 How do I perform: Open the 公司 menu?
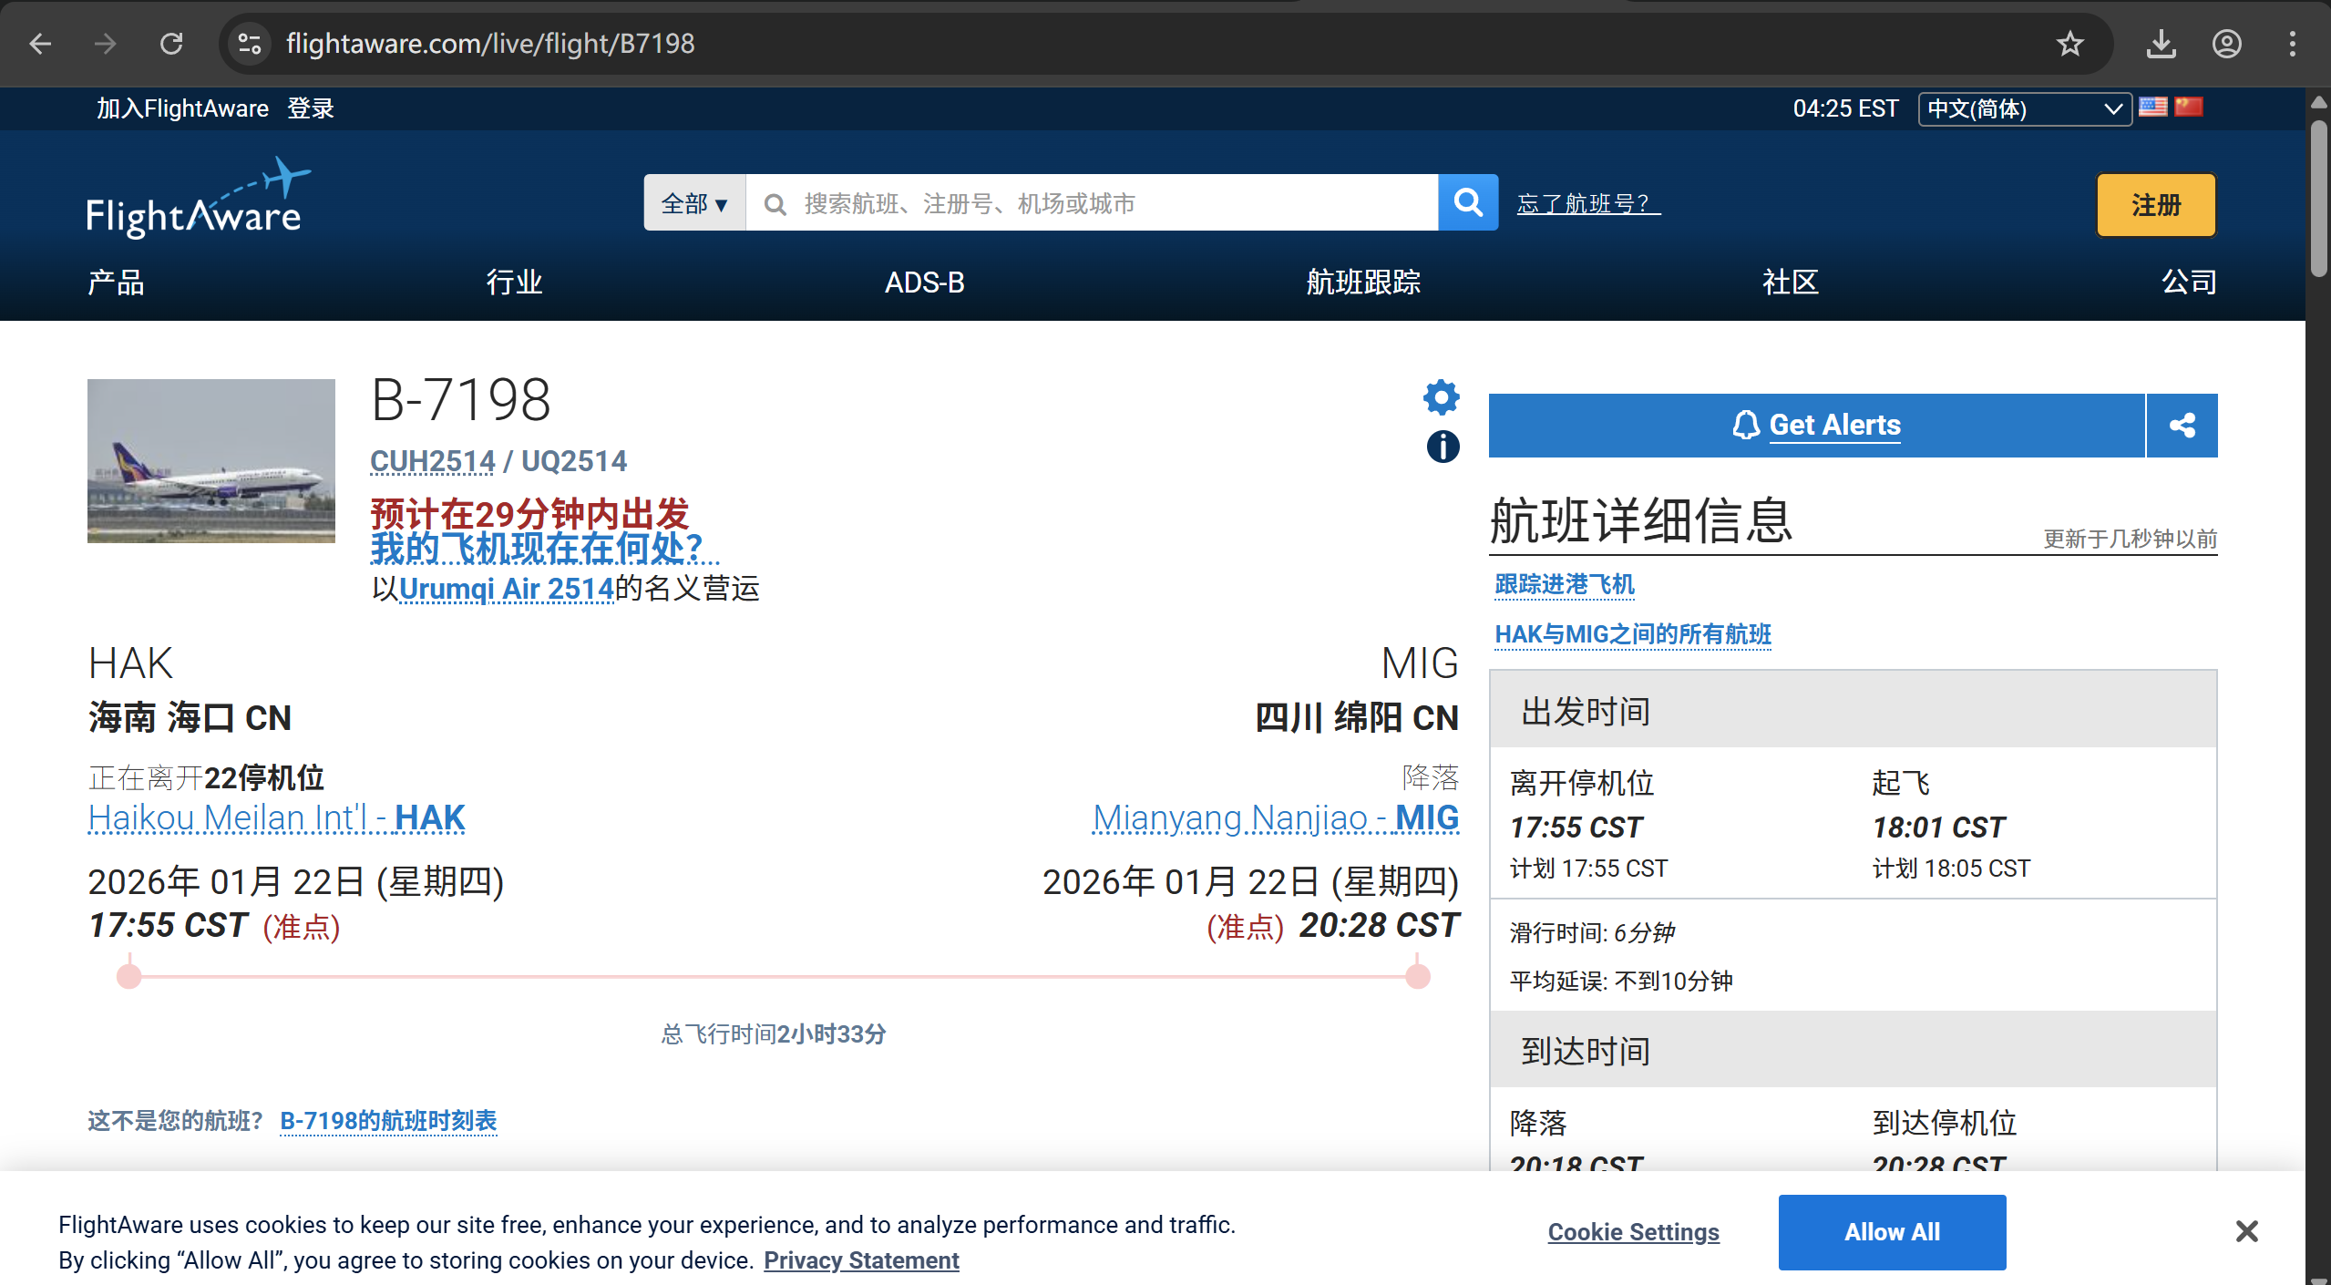tap(2189, 283)
